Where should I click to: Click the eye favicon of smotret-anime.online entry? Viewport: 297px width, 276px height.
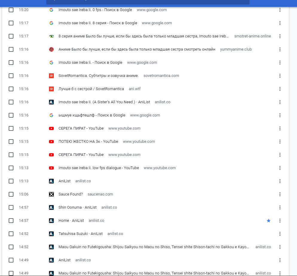point(51,36)
